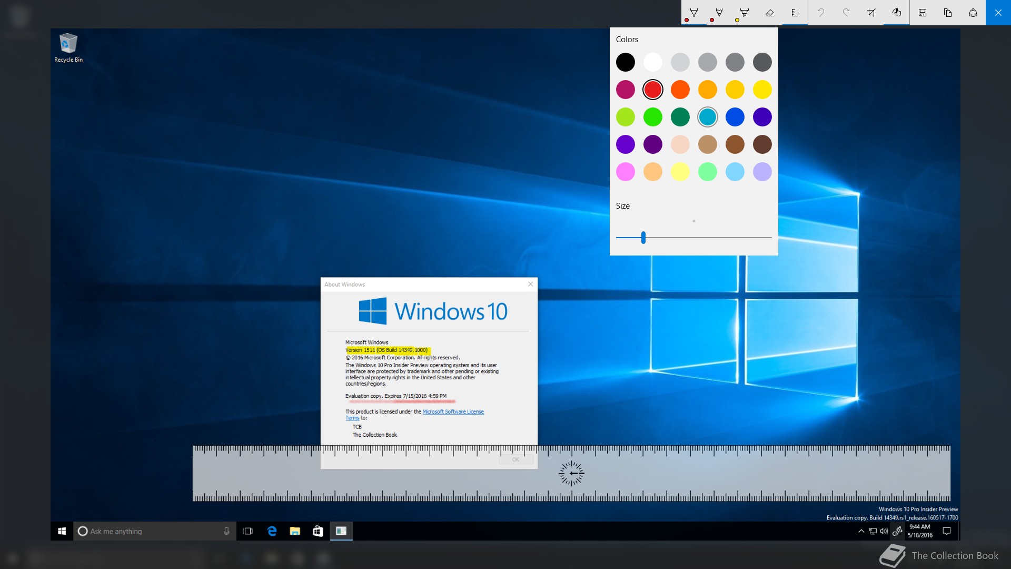Image resolution: width=1011 pixels, height=569 pixels.
Task: Open the Action Center notifications icon
Action: pyautogui.click(x=947, y=531)
